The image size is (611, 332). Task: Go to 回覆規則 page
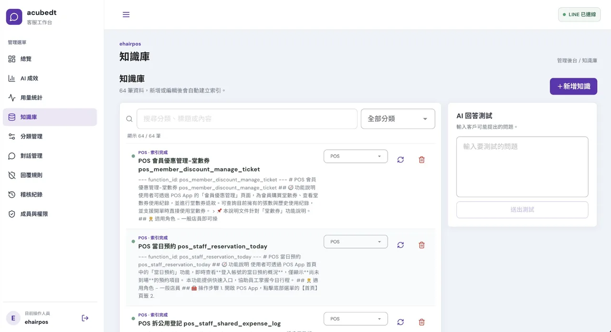(50, 175)
